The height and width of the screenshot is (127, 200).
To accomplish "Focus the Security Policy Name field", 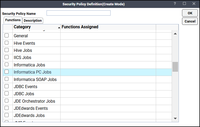I will [79, 13].
